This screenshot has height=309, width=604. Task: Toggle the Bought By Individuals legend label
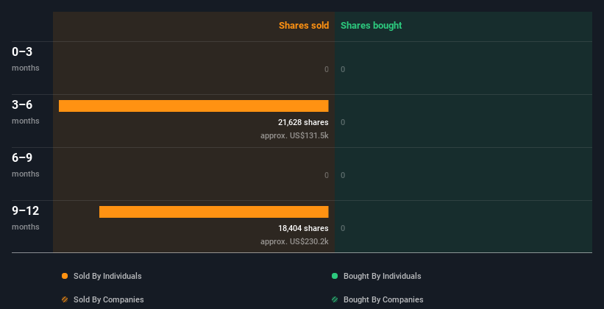point(382,276)
